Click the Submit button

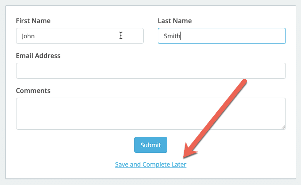(151, 145)
